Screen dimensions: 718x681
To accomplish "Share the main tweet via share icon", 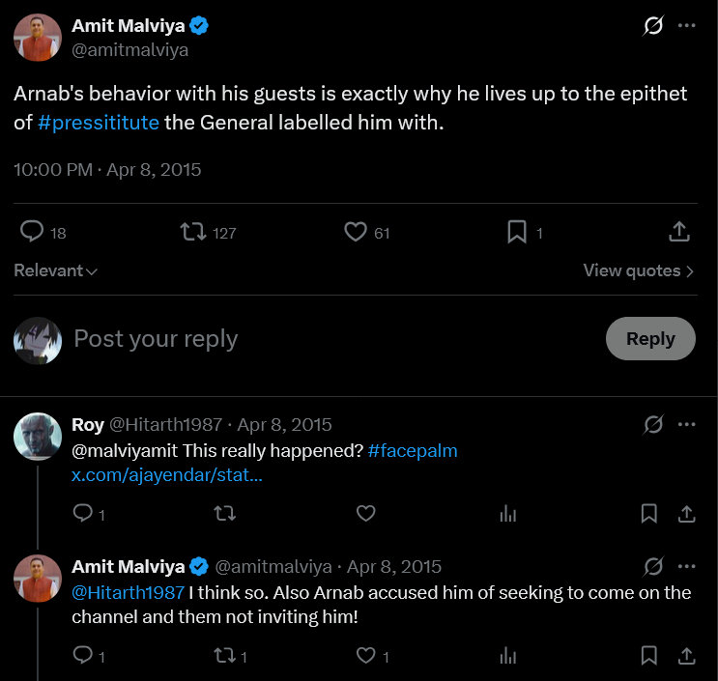I will [x=679, y=231].
